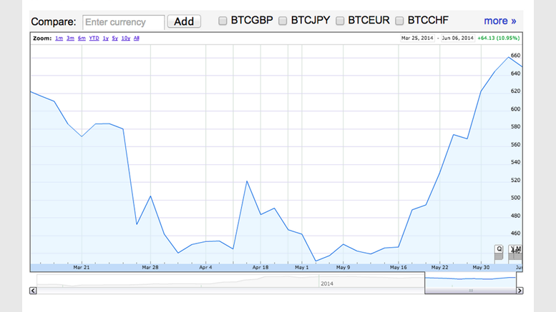Set zoom to 1m

pos(59,39)
